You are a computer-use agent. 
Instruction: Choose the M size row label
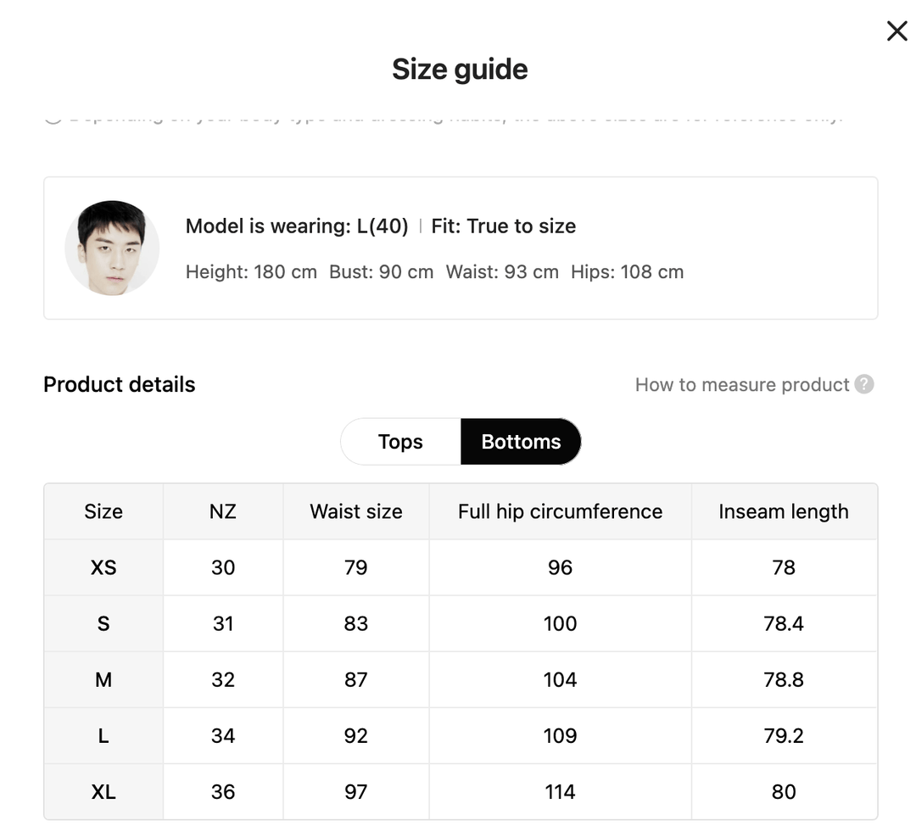(x=103, y=679)
